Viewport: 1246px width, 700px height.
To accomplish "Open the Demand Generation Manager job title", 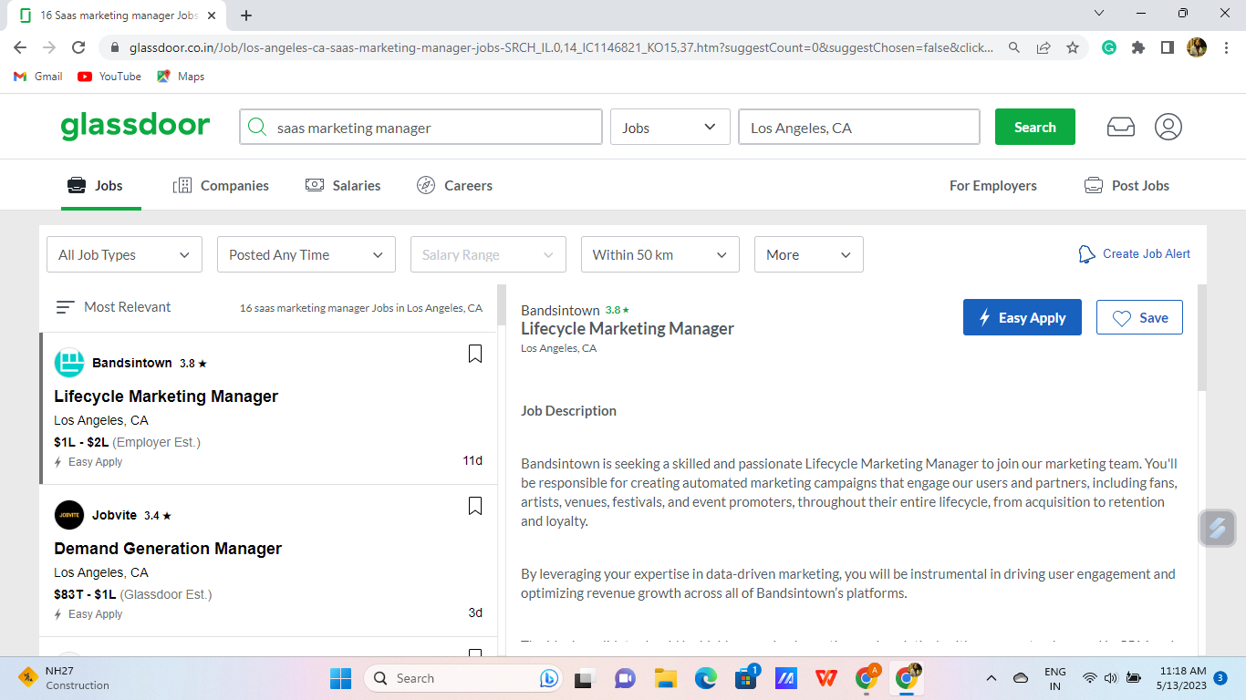I will [168, 549].
